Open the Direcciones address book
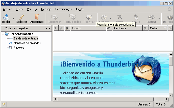 click(x=37, y=18)
